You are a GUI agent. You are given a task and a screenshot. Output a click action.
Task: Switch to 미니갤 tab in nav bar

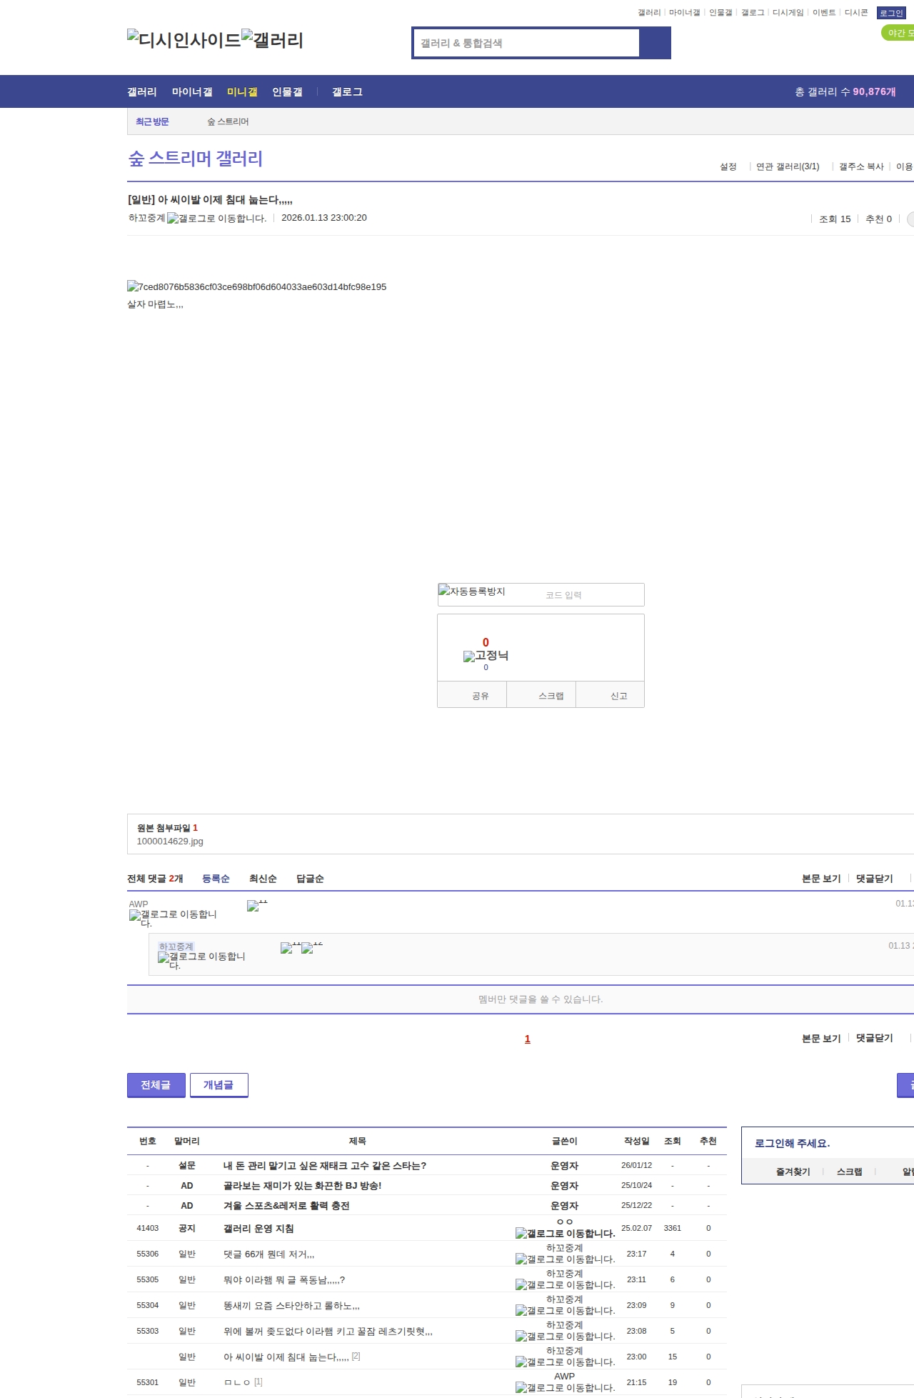click(x=242, y=92)
